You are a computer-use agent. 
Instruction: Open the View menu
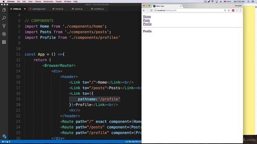tap(31, 2)
